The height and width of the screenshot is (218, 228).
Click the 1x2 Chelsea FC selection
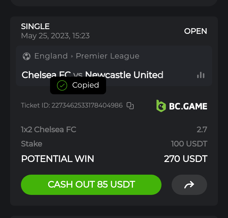point(48,129)
